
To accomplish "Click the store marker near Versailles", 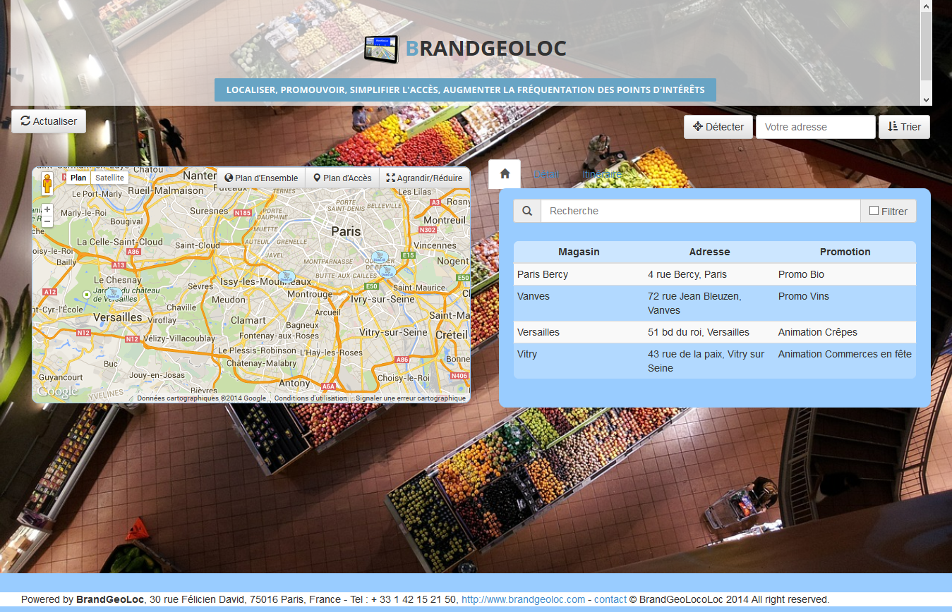I will coord(113,293).
